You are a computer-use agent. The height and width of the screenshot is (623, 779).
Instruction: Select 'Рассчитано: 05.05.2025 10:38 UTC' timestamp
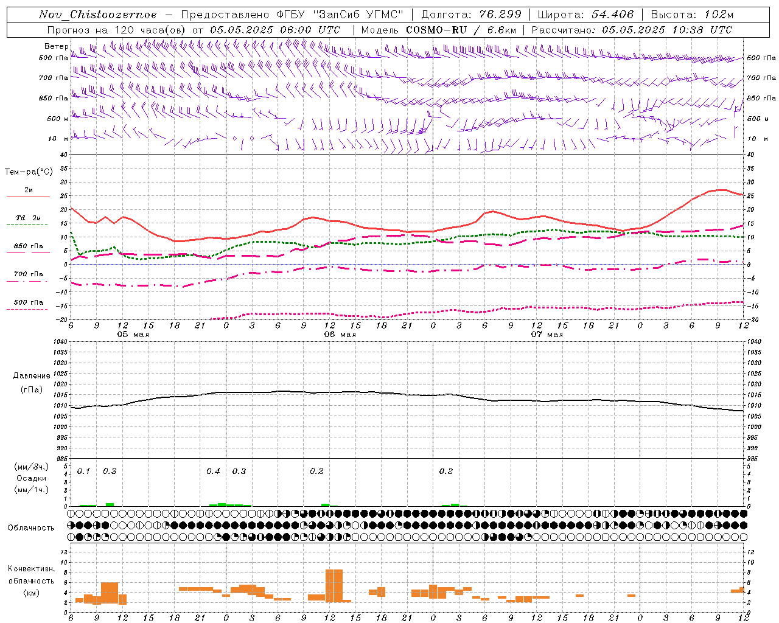tap(632, 30)
